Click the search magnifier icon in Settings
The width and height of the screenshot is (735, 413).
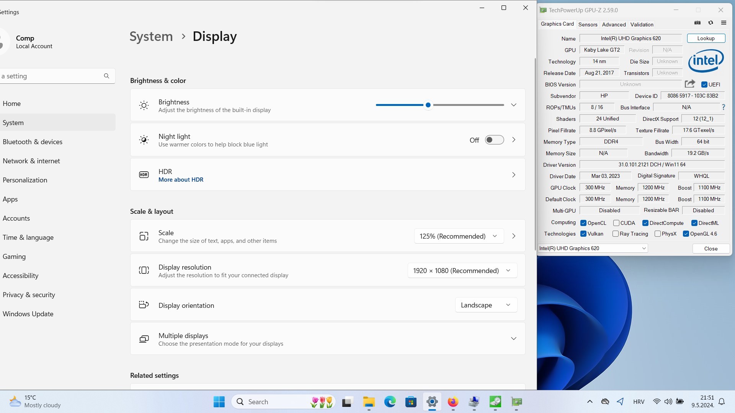click(106, 76)
